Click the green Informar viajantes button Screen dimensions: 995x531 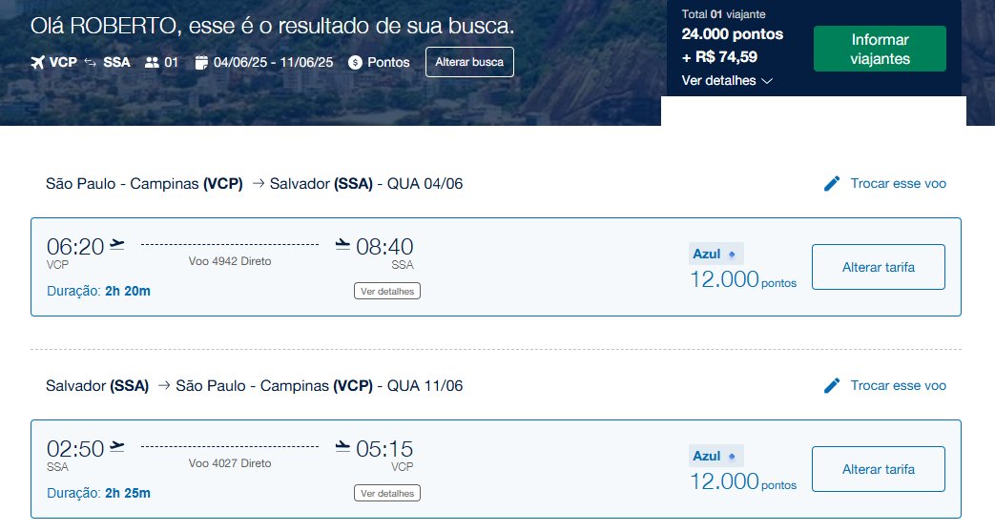880,49
